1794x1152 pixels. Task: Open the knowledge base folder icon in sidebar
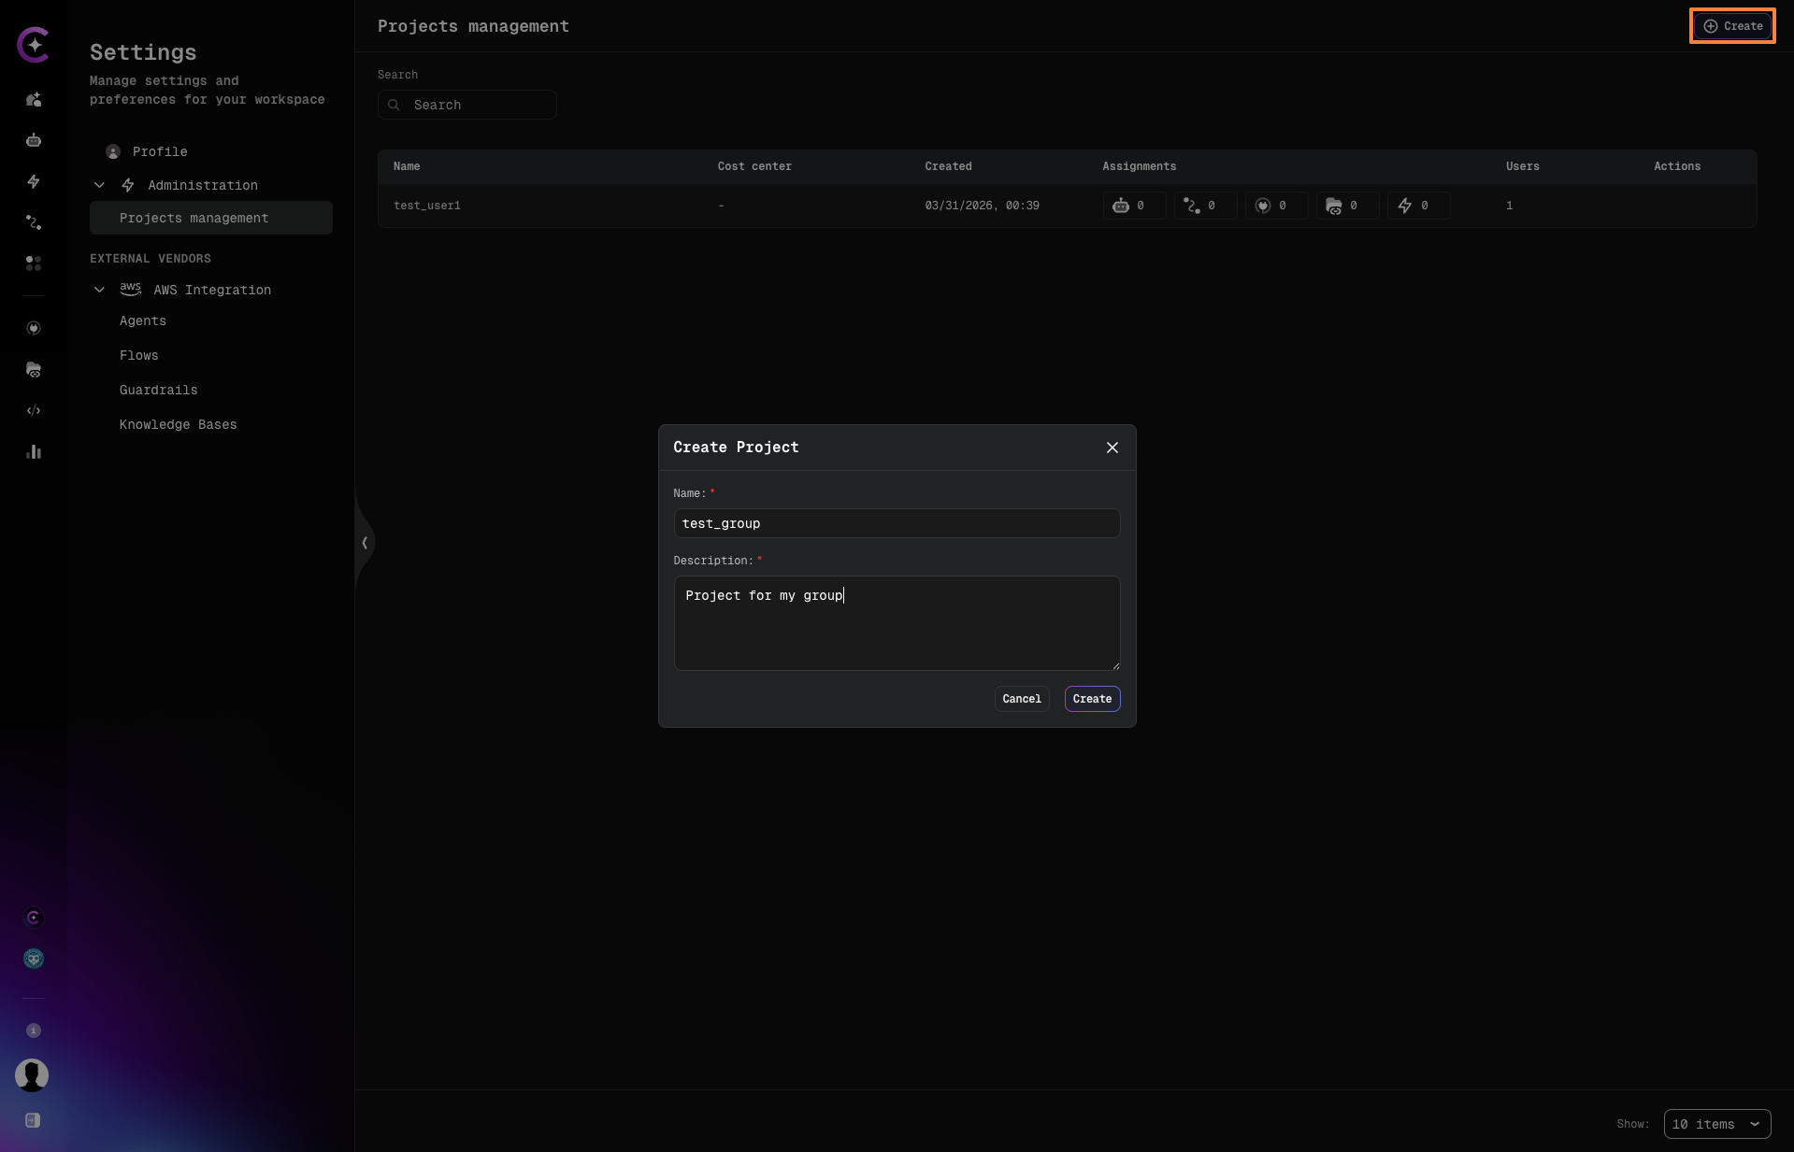(x=34, y=370)
